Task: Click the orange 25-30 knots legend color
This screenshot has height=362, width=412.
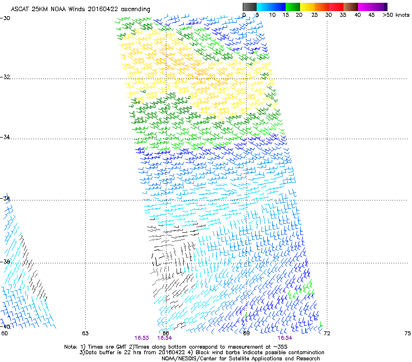Action: point(322,7)
